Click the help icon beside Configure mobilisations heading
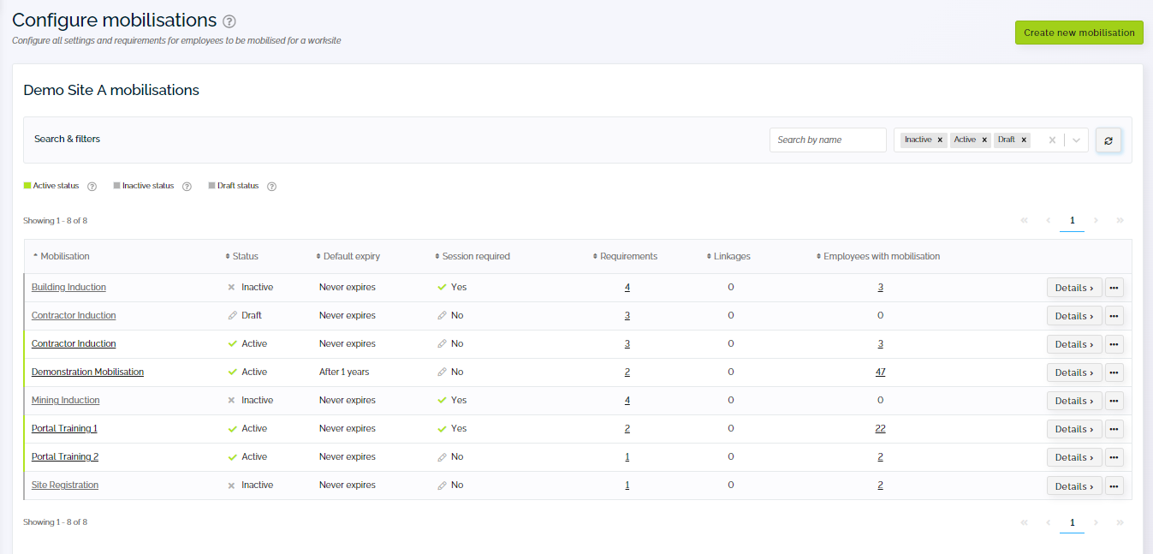The height and width of the screenshot is (554, 1153). tap(229, 21)
